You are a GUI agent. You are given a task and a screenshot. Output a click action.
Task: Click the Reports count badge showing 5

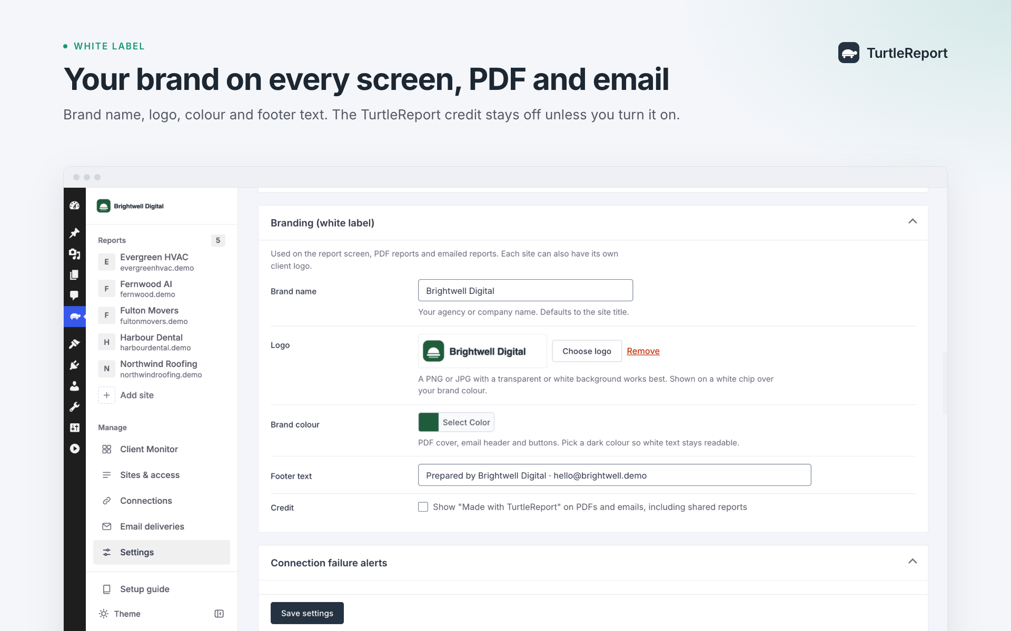point(218,240)
